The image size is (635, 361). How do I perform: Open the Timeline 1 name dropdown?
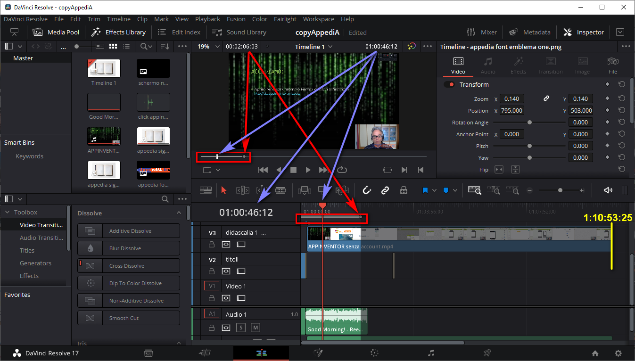[330, 46]
